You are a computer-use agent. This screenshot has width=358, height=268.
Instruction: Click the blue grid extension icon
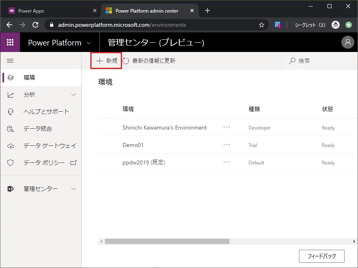[x=277, y=25]
